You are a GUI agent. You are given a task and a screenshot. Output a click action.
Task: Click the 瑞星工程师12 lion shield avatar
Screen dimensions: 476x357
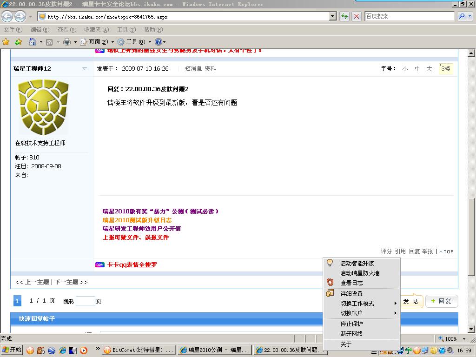(43, 107)
